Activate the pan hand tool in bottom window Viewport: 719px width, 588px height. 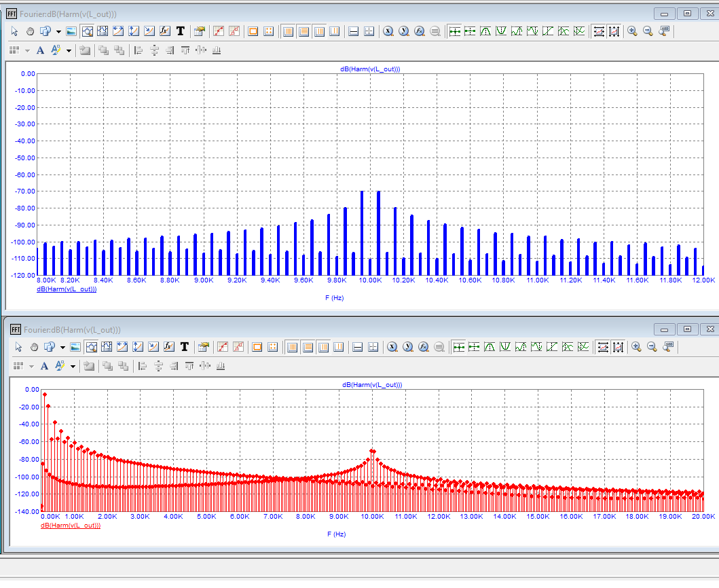coord(35,347)
